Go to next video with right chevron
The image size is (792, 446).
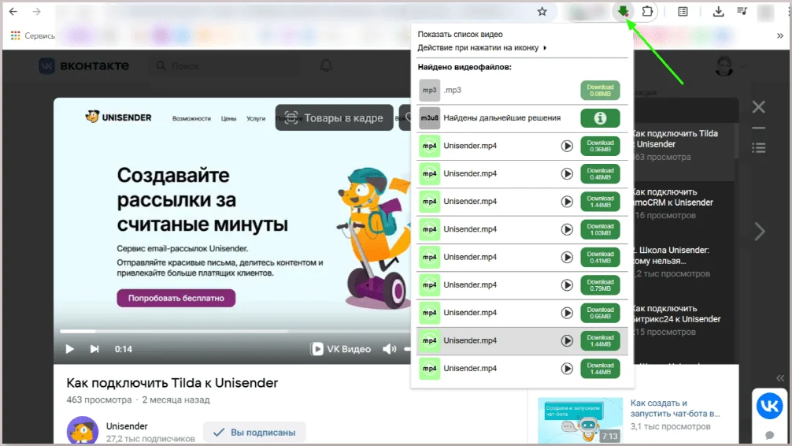point(759,231)
